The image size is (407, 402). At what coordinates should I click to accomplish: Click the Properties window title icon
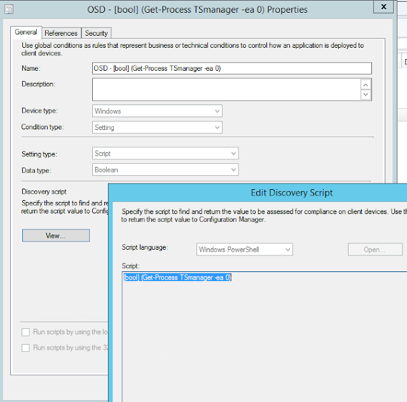(x=8, y=10)
